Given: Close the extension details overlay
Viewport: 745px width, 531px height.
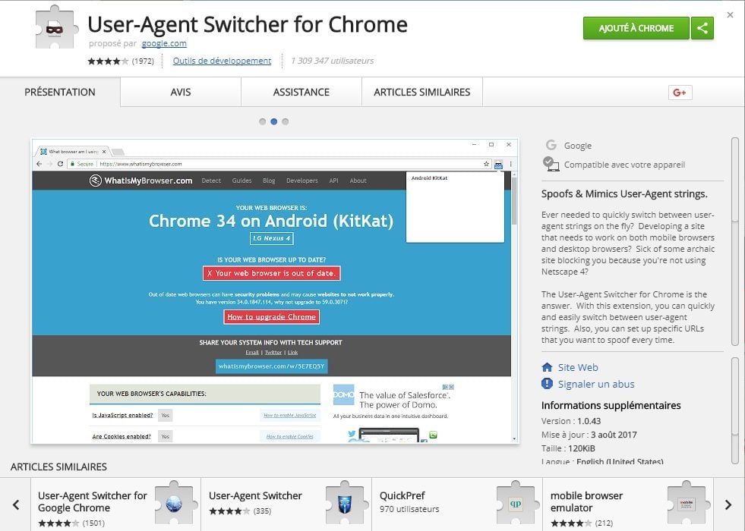Looking at the screenshot, I should coord(731,15).
